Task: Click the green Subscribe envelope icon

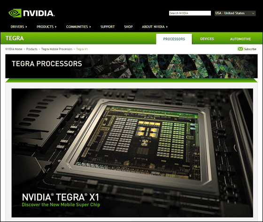Action: (x=240, y=49)
